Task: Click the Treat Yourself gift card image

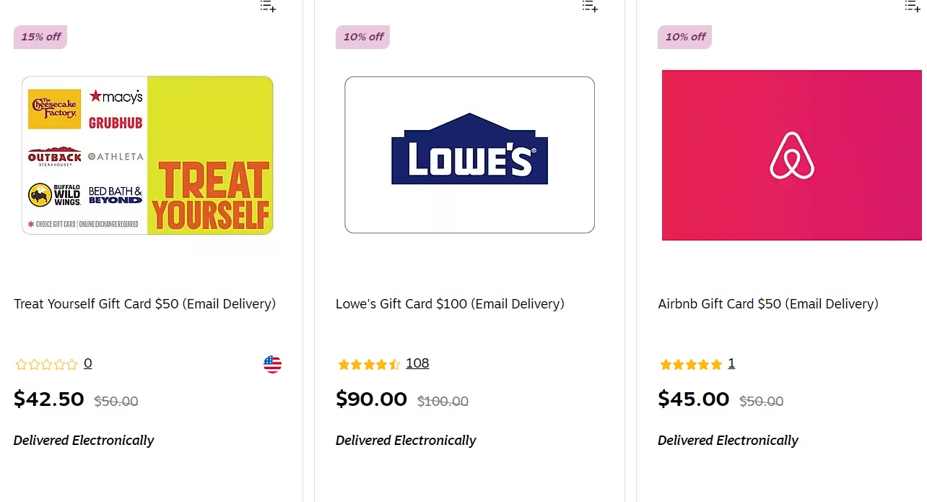Action: [x=147, y=155]
